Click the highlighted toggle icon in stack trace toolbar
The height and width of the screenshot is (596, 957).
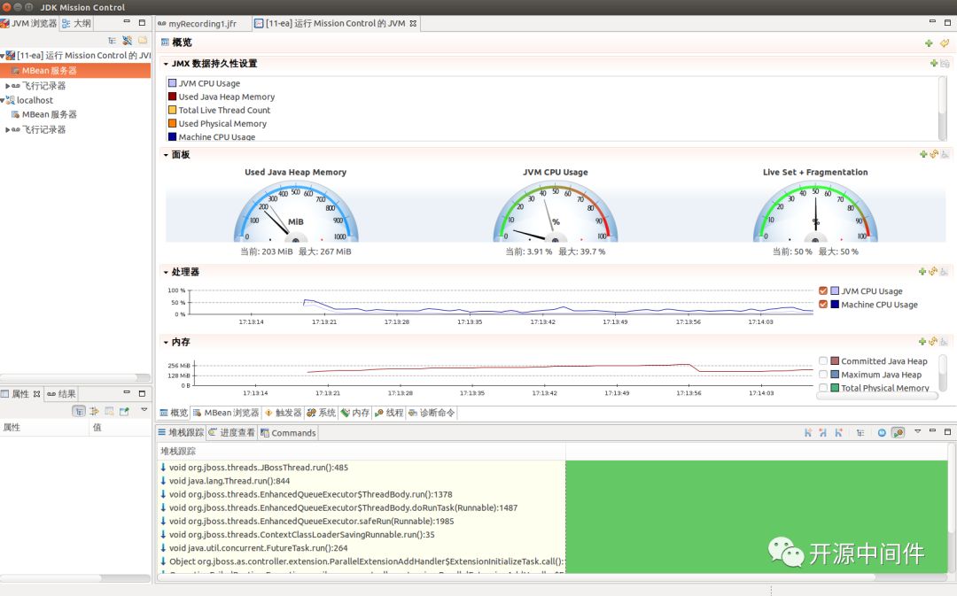point(898,433)
